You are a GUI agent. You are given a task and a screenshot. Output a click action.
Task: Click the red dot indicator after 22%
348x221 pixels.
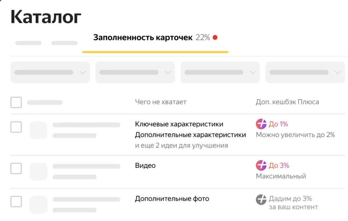point(215,38)
